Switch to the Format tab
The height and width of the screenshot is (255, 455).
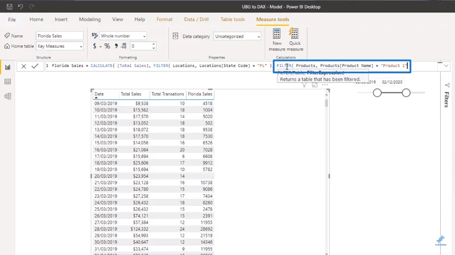coord(164,19)
